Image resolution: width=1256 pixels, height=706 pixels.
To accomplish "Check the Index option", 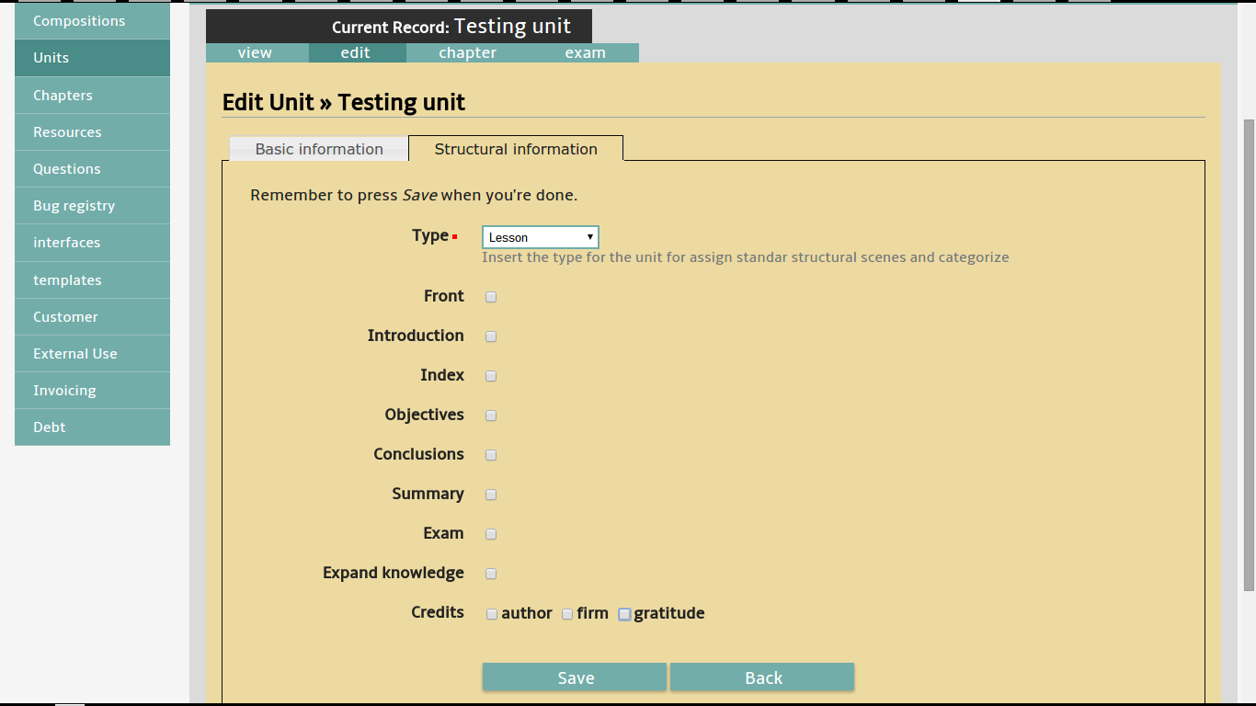I will pyautogui.click(x=491, y=376).
